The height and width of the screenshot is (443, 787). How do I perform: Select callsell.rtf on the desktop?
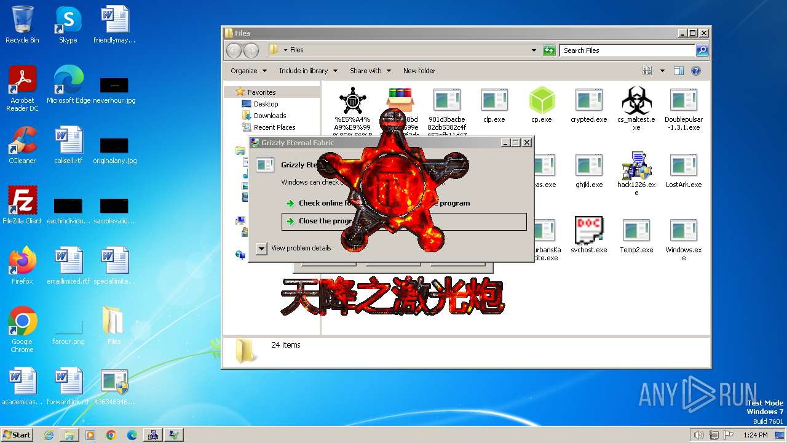(x=68, y=145)
